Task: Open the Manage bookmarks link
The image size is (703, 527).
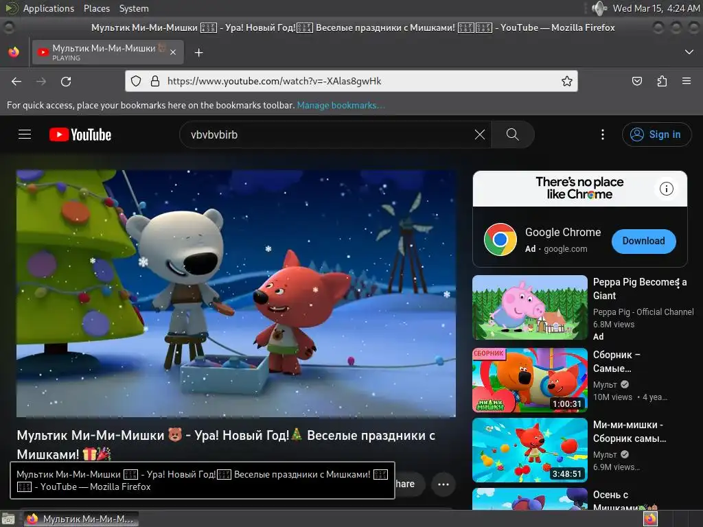Action: [x=341, y=105]
